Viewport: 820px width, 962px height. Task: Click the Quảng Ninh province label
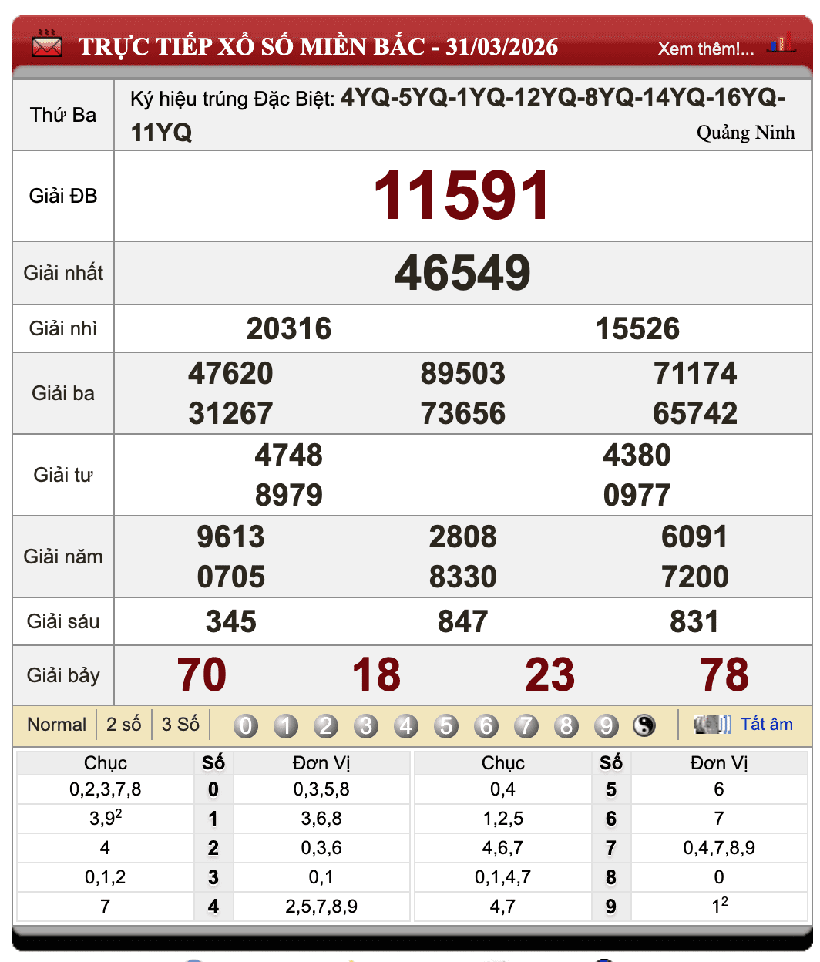coord(747,133)
